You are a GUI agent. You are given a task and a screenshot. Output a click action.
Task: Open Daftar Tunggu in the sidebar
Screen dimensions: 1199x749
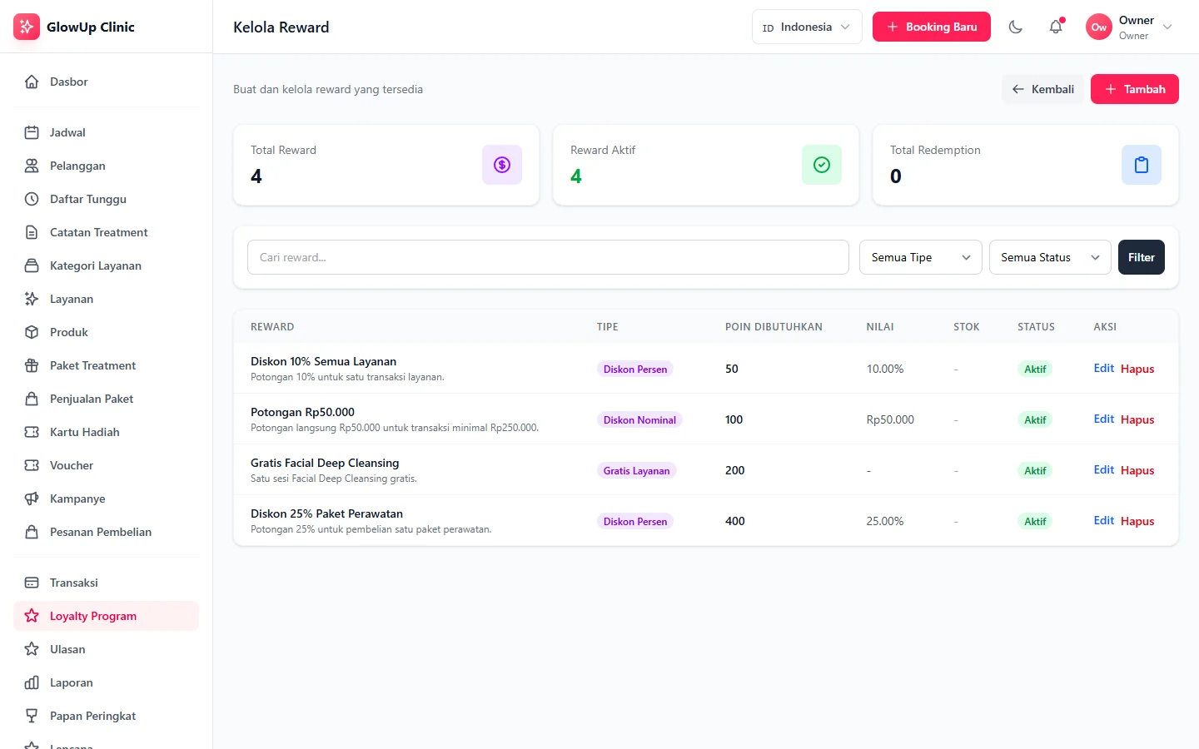(107, 199)
